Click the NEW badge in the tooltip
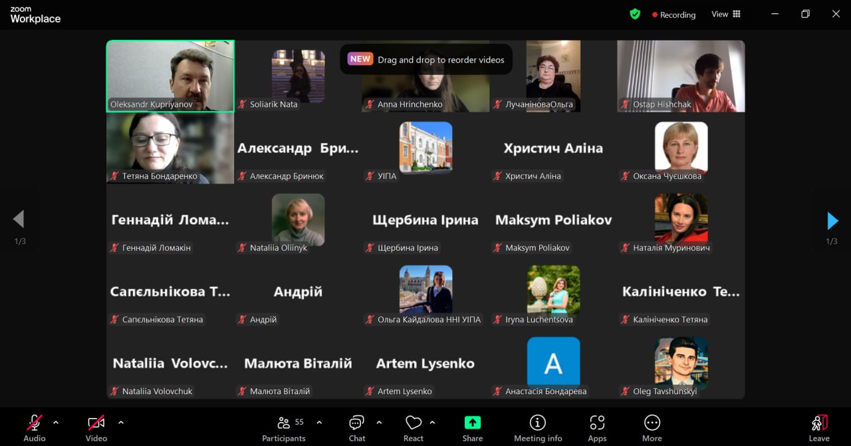 pyautogui.click(x=360, y=59)
